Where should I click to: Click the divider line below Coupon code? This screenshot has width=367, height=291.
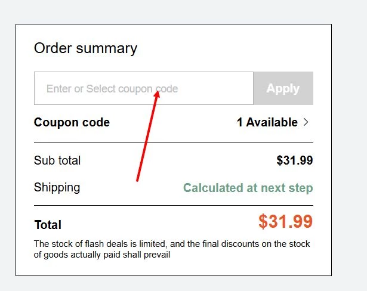[x=173, y=143]
